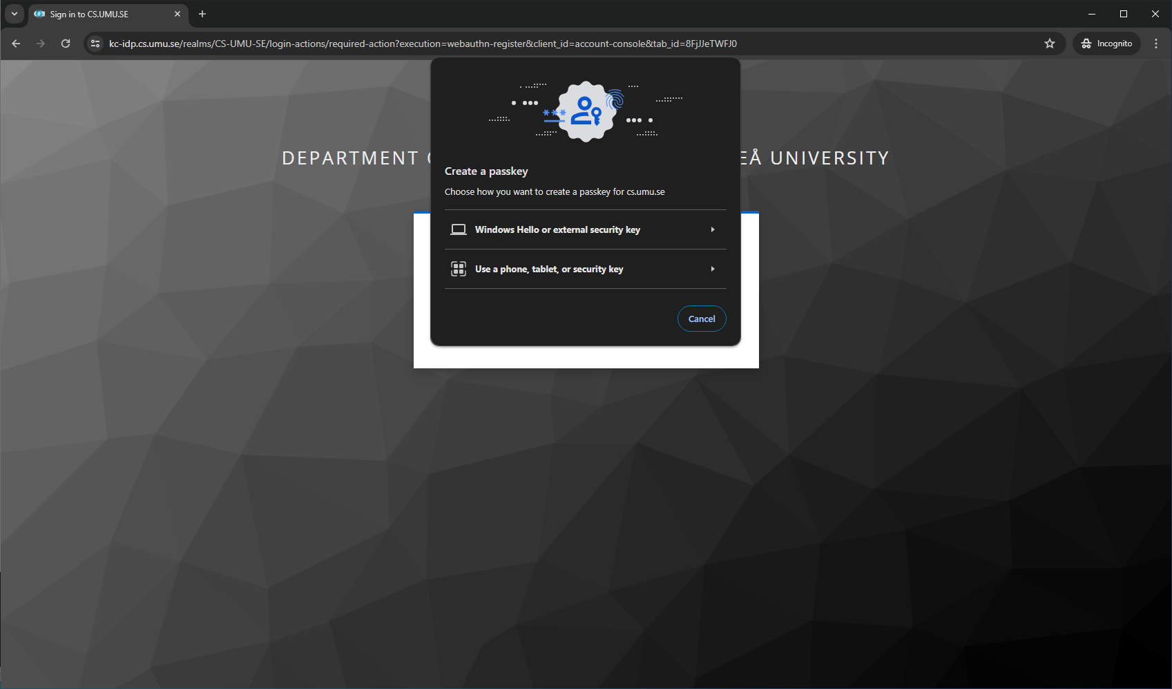The height and width of the screenshot is (689, 1172).
Task: Close the Sign in to CS.UMU.SE tab
Action: [177, 14]
